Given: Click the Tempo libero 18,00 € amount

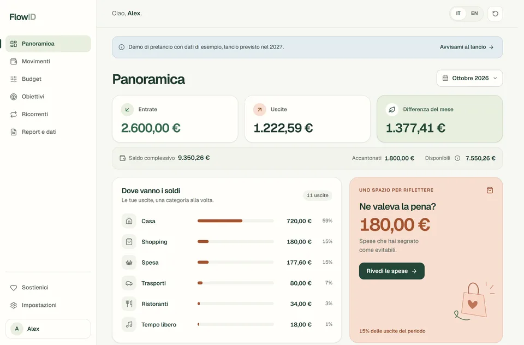Looking at the screenshot, I should (301, 325).
